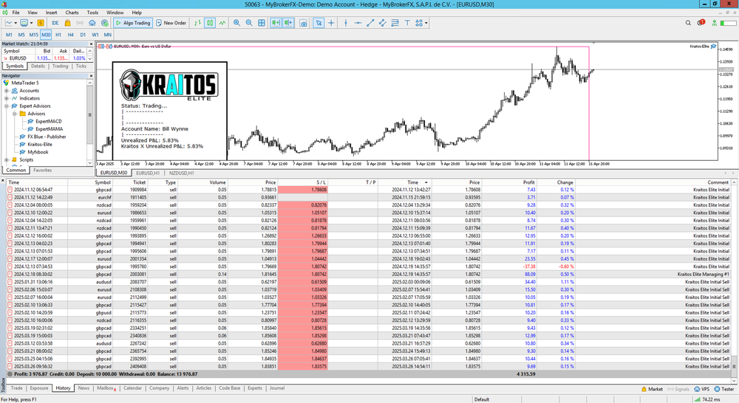Click the globe market icon in toolbar

pyautogui.click(x=105, y=23)
